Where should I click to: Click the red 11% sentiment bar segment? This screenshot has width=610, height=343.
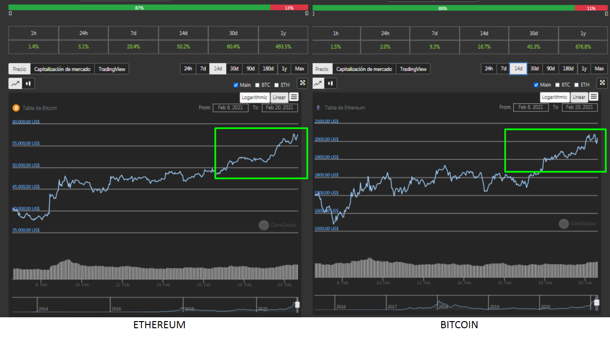coord(591,8)
